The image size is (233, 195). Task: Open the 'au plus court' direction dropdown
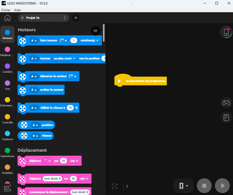pos(64,58)
